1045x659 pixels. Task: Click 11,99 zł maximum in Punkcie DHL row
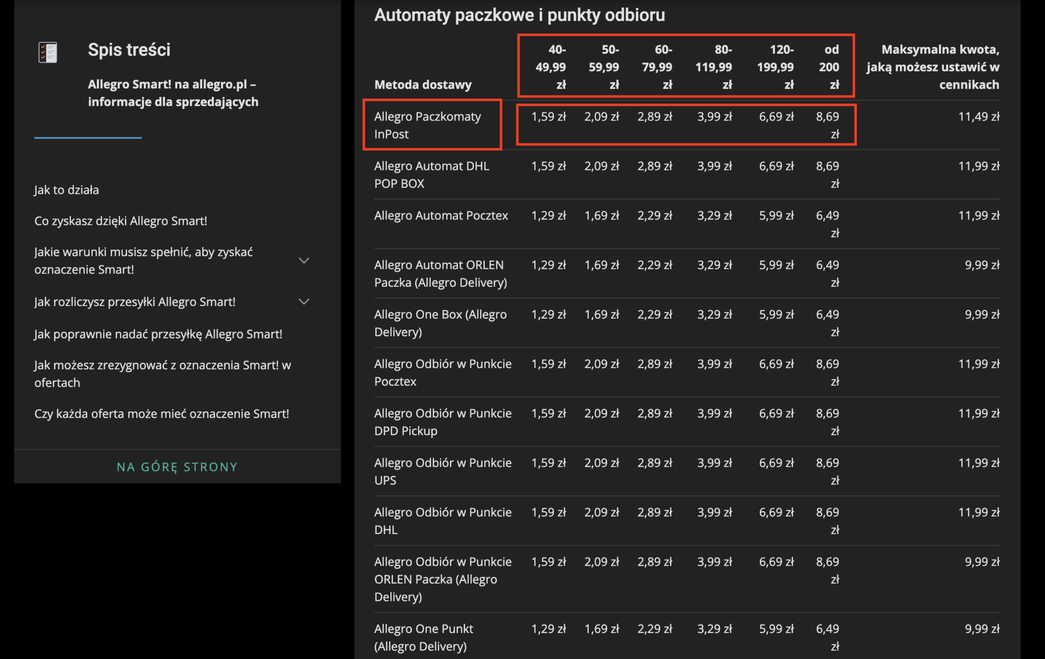point(979,512)
